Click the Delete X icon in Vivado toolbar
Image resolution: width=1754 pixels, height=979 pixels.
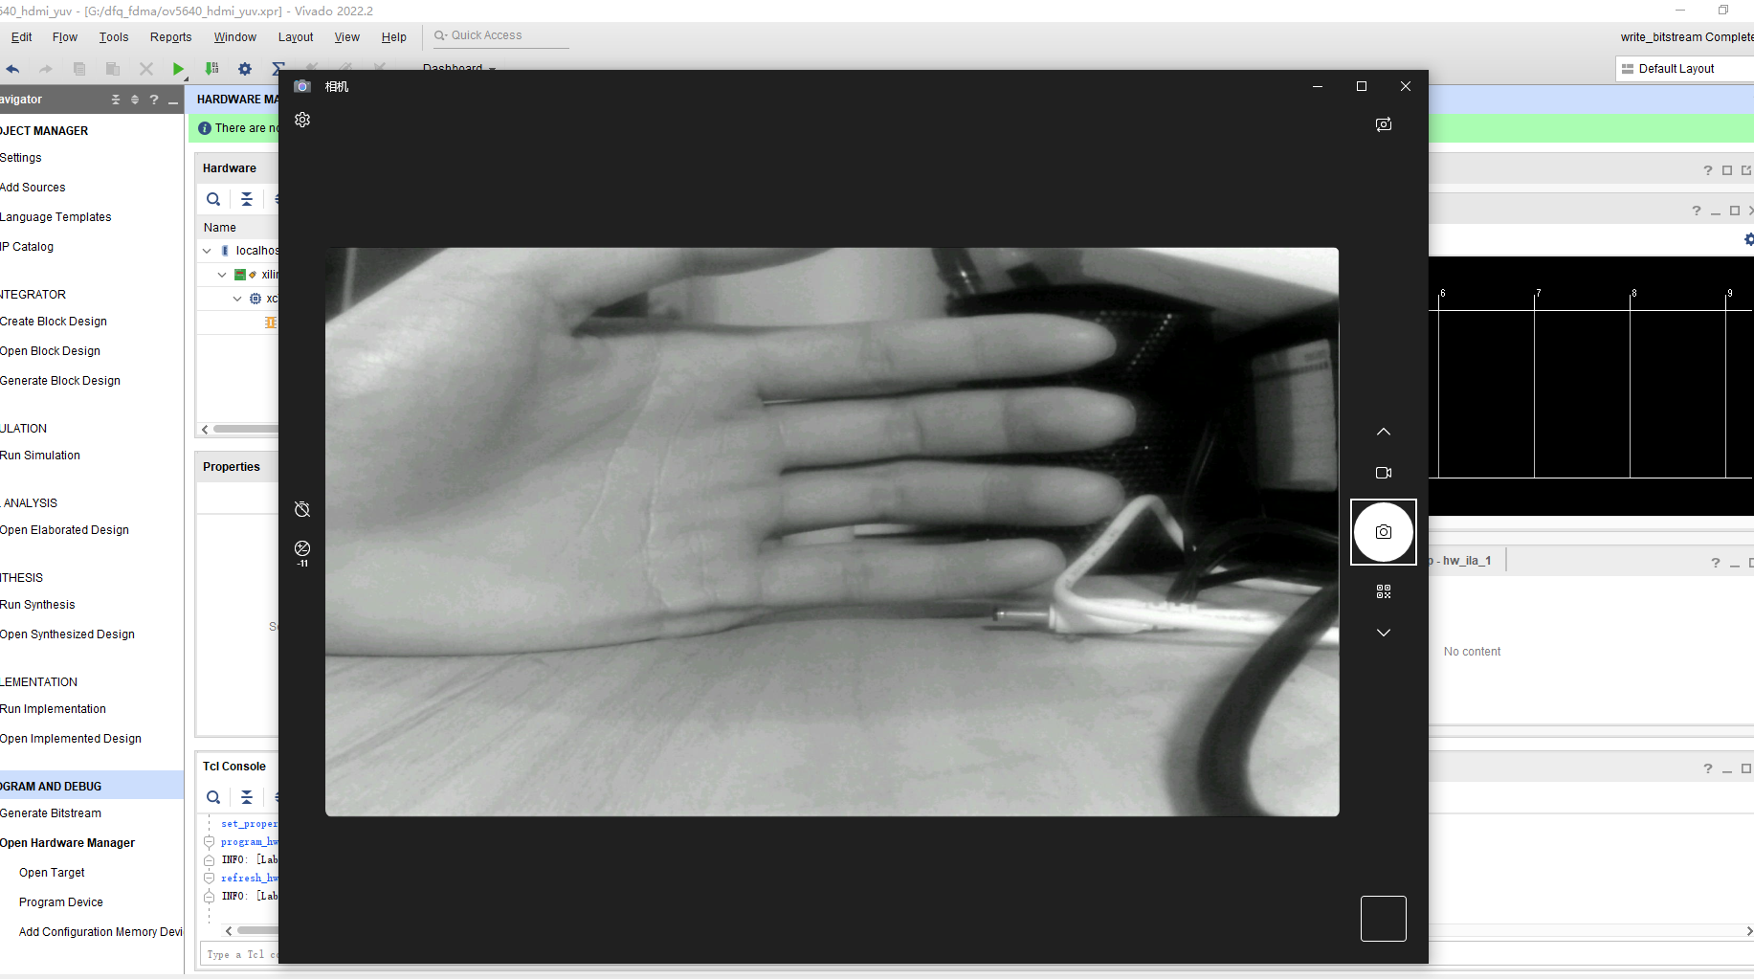tap(146, 69)
